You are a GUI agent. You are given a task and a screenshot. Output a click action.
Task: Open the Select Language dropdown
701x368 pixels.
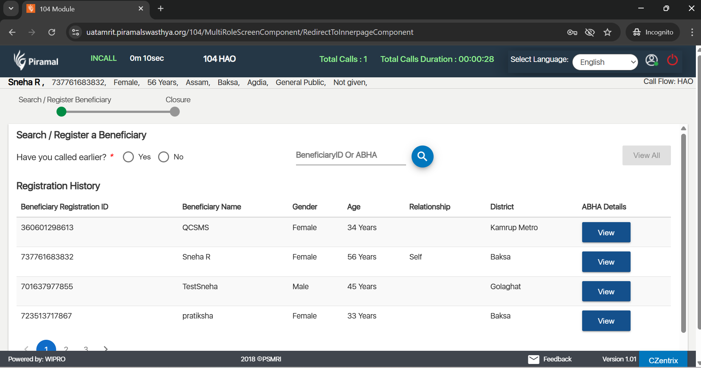tap(605, 62)
